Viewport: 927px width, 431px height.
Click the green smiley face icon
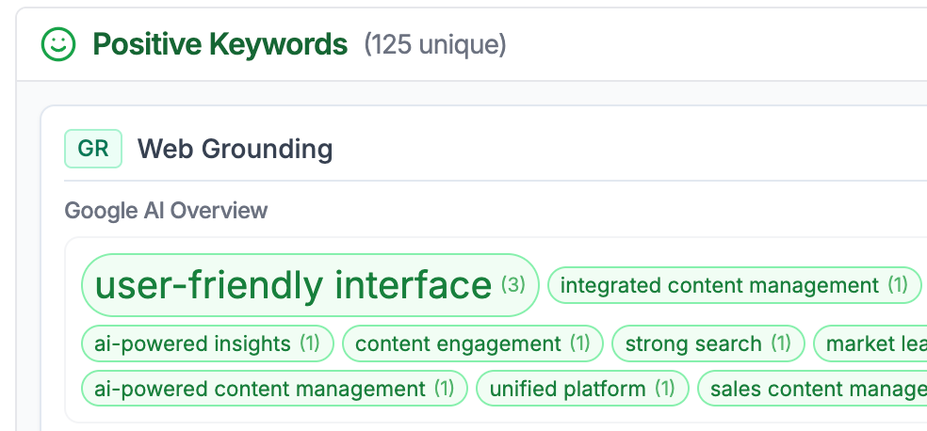(58, 44)
